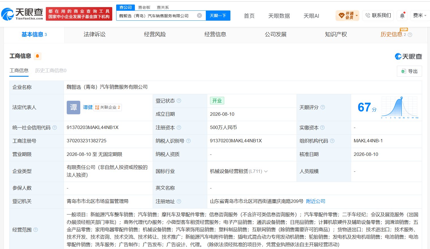
Task: Click help icon next to 注册地址
Action: point(179,201)
